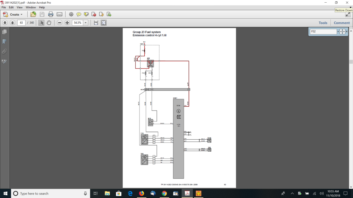Open the View menu
The image size is (353, 198).
point(19,7)
